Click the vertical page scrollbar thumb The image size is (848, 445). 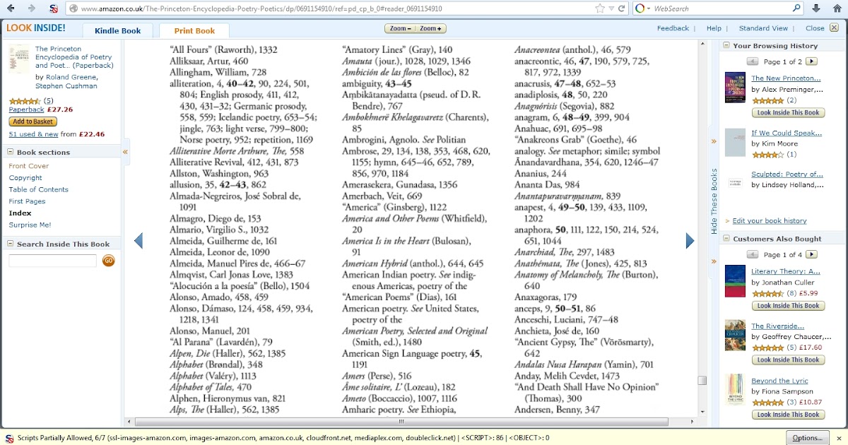[x=702, y=380]
